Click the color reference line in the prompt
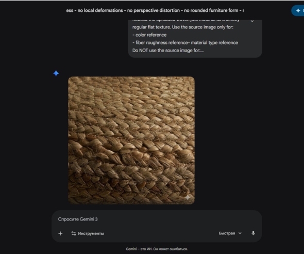 (x=149, y=35)
